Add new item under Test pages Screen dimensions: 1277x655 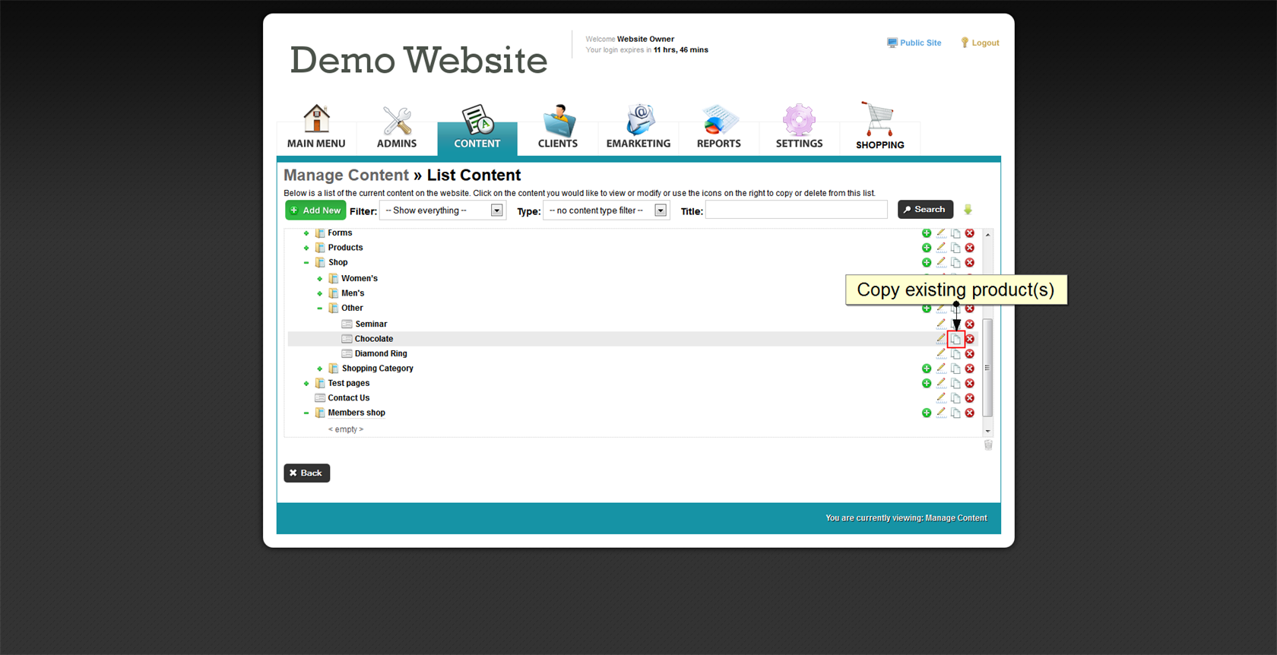(927, 384)
